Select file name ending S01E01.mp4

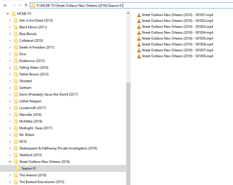click(177, 15)
